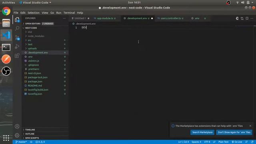Click the compare changes icon in editor toolbar

coord(242,18)
